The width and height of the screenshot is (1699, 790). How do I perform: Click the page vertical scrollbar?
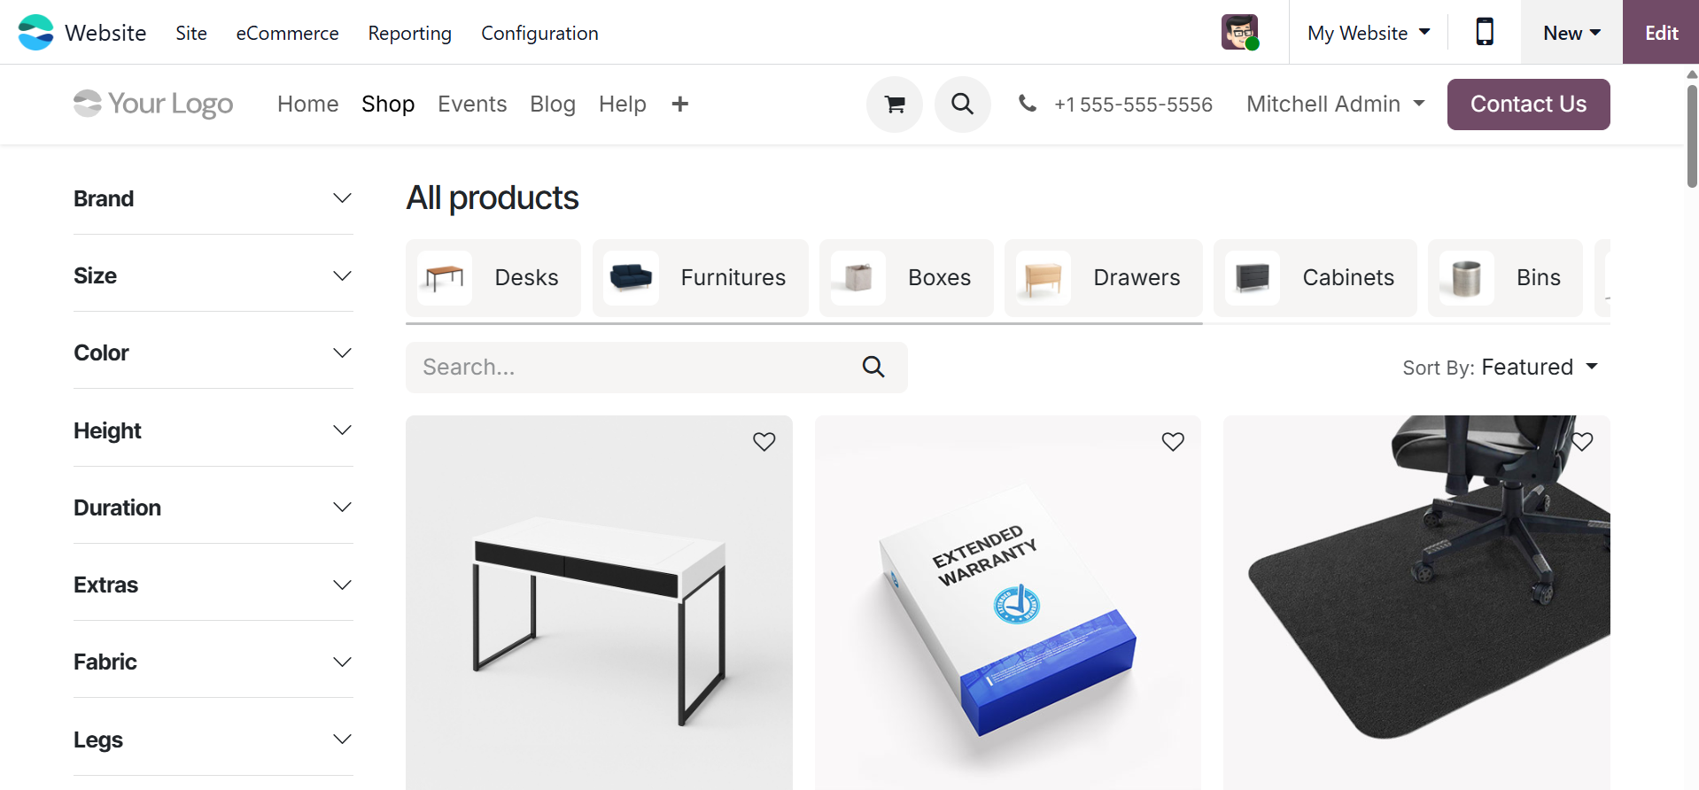(x=1692, y=133)
